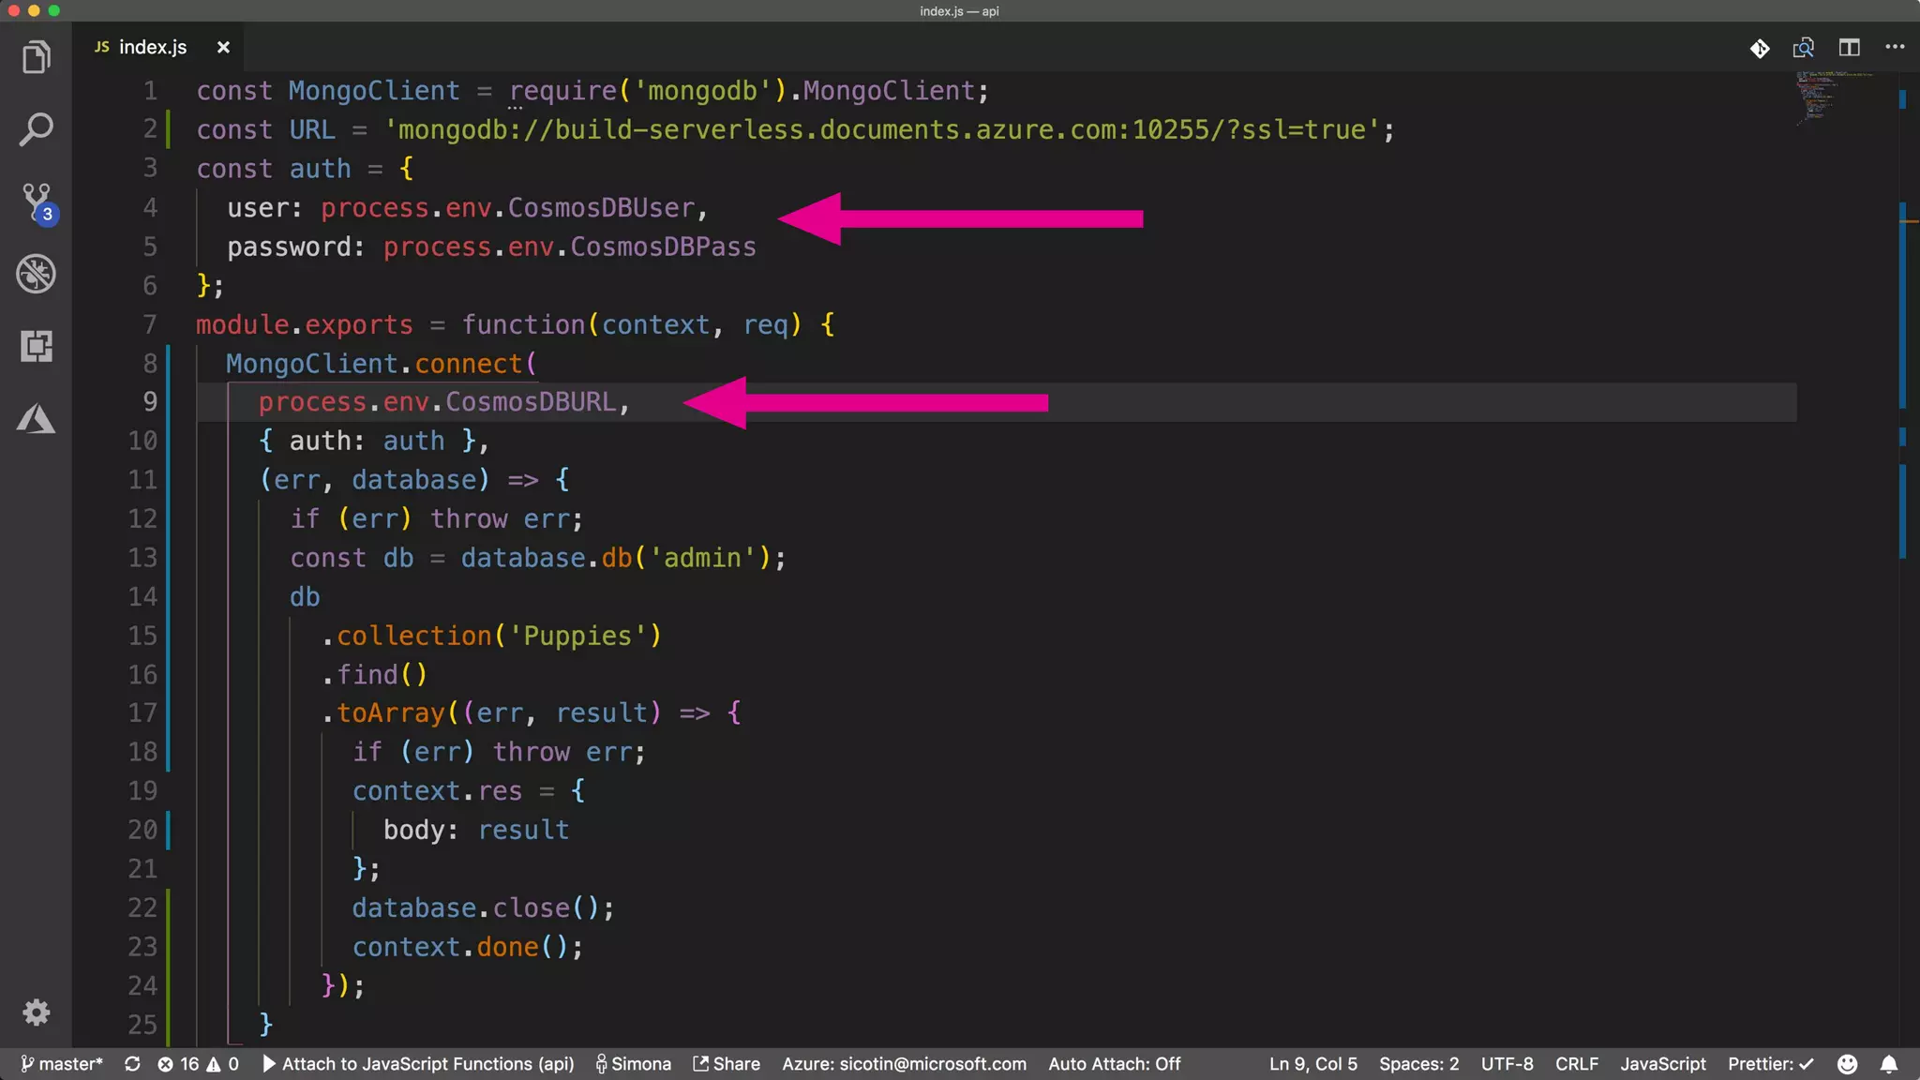Open the Debug panel icon
This screenshot has height=1080, width=1920.
[36, 275]
